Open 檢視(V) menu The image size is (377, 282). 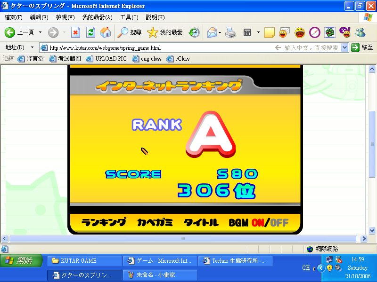pos(65,17)
